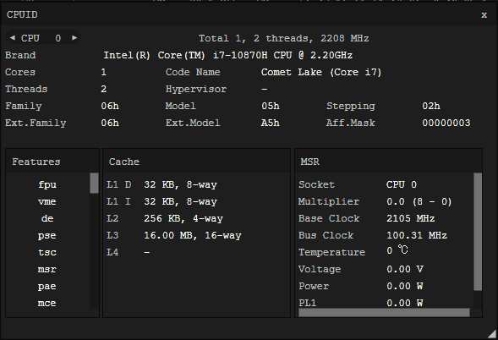Viewport: 498px width, 340px height.
Task: Click the window resize grip in the corner
Action: coord(492,334)
